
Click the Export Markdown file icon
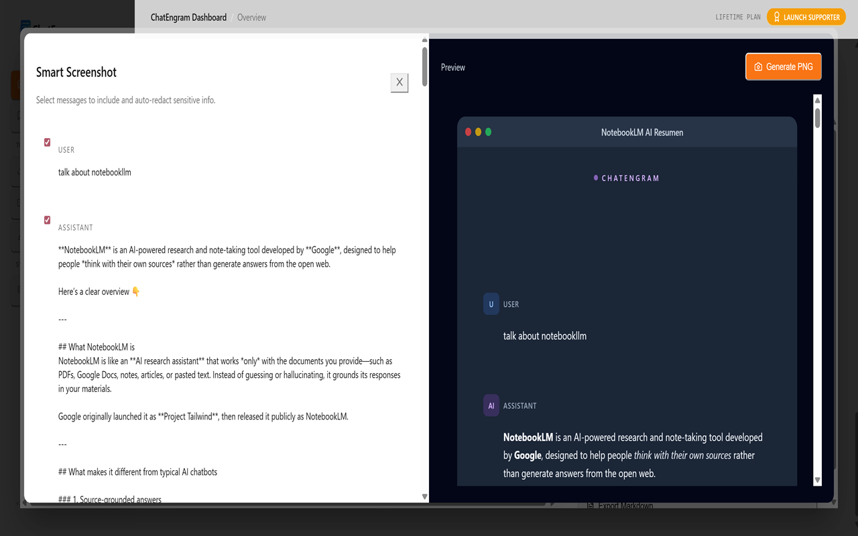591,505
